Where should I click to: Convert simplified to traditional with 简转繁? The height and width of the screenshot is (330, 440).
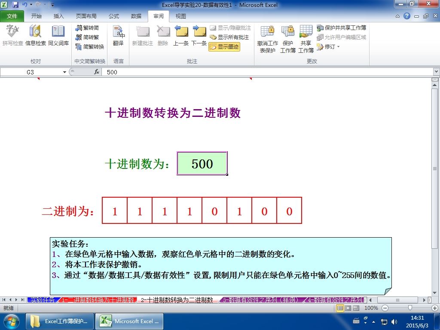[x=87, y=37]
